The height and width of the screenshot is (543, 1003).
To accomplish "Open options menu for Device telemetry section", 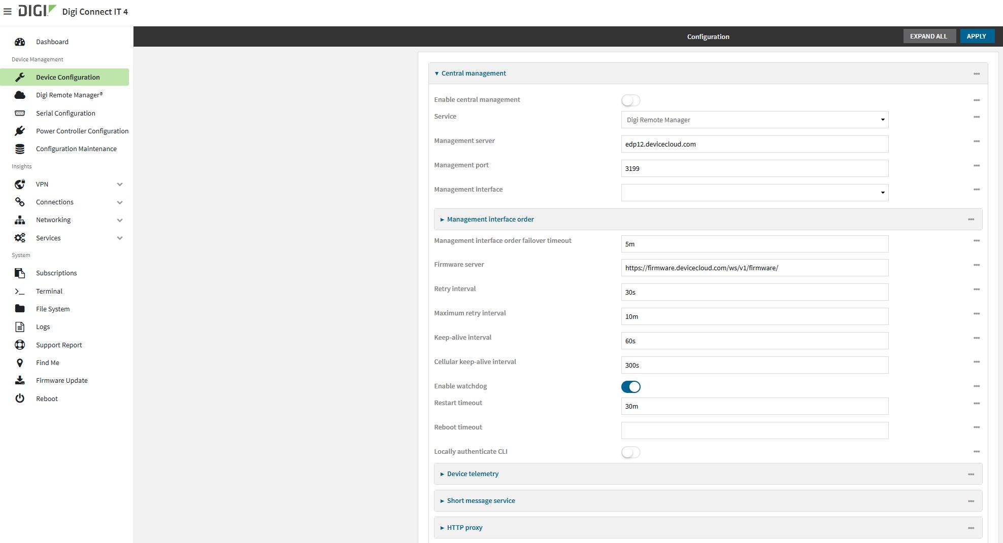I will pyautogui.click(x=971, y=475).
